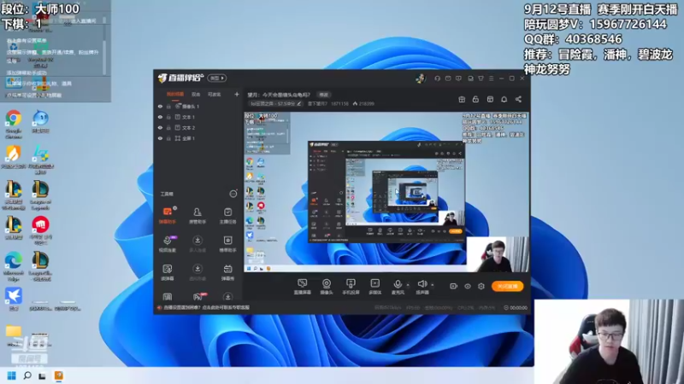Toggle visibility of 文本 1 source
Viewport: 684px width, 384px height.
tap(160, 117)
